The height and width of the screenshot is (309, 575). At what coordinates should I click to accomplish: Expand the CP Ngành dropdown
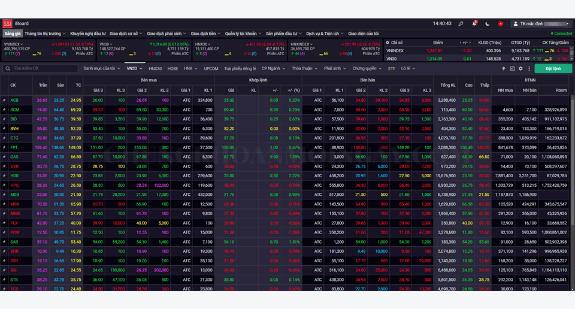[273, 69]
